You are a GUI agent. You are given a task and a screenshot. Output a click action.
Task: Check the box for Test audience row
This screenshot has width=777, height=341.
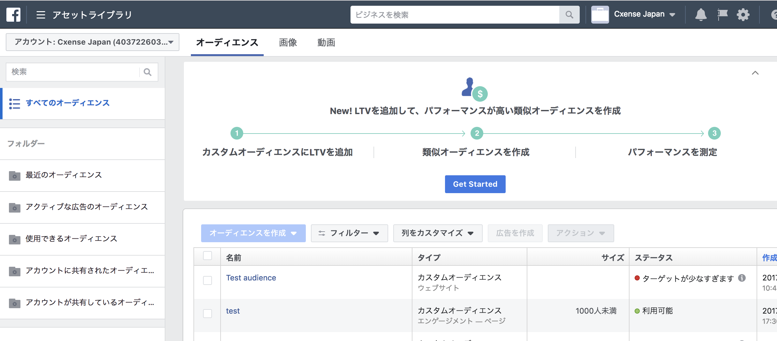(207, 280)
